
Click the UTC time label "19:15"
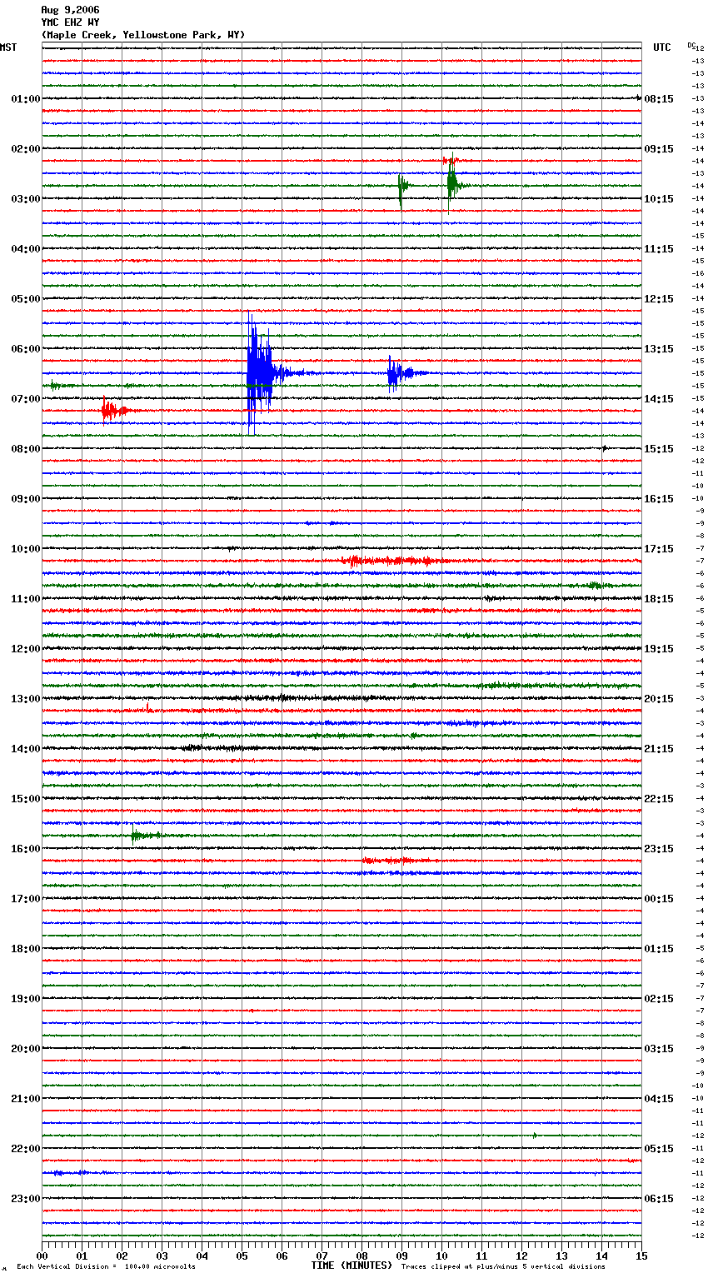tap(659, 649)
